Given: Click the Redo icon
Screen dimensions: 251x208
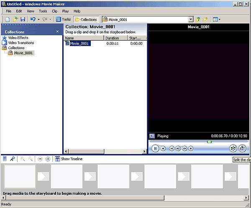Looking at the screenshot, I should pos(45,19).
